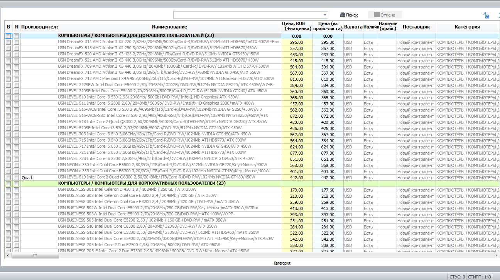
Task: Click the Quad manufacturer cell
Action: pos(39,178)
